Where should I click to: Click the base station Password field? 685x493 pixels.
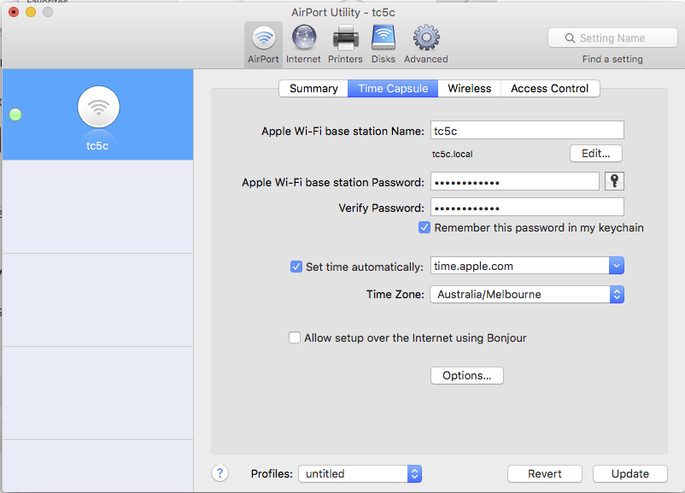515,181
